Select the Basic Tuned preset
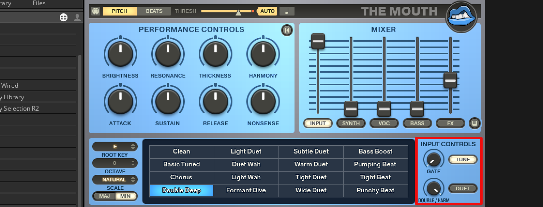The image size is (543, 207). click(182, 165)
